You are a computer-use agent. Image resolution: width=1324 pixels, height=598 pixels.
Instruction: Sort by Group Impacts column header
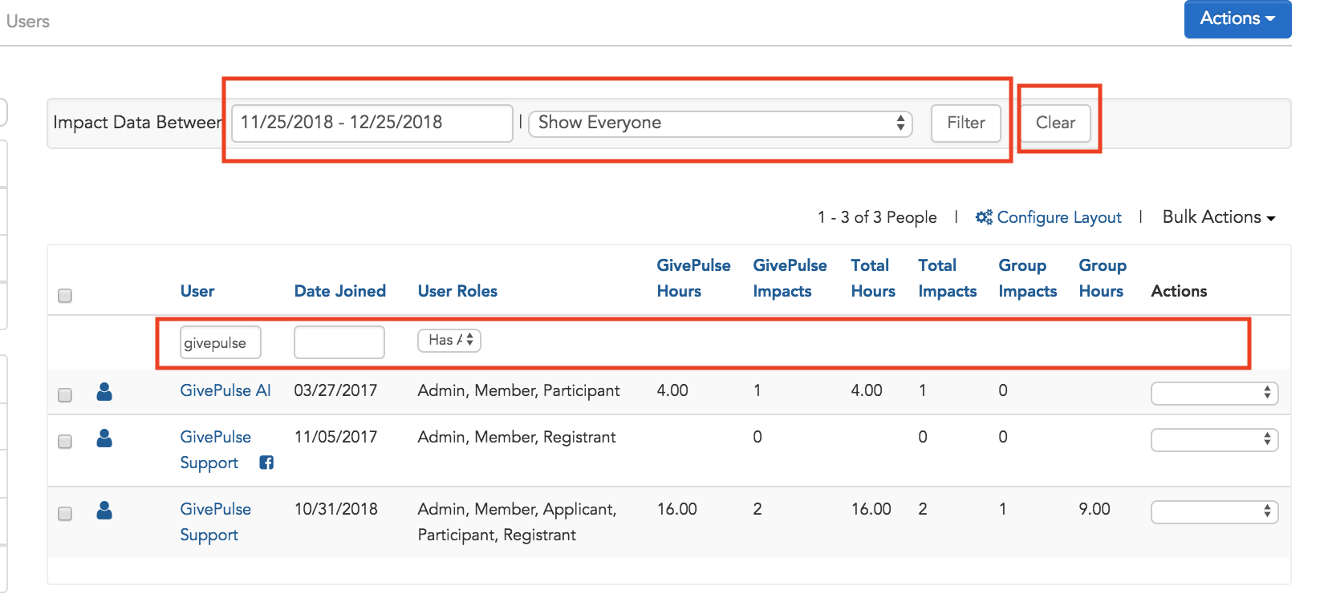click(x=1028, y=278)
